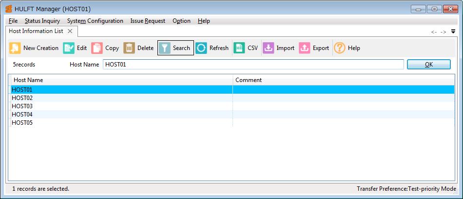Click into the Host Name search field
Screen dimensions: 463x199
pyautogui.click(x=253, y=65)
